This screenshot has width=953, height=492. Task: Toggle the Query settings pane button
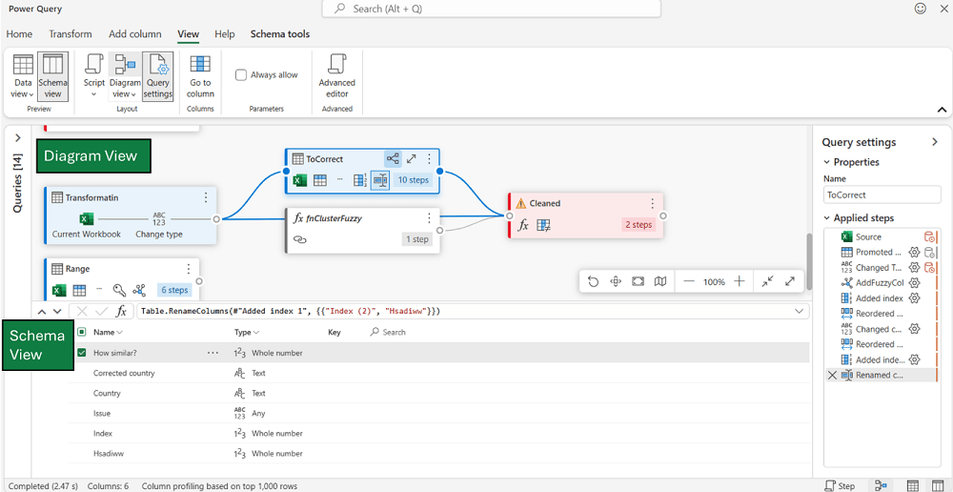tap(158, 76)
